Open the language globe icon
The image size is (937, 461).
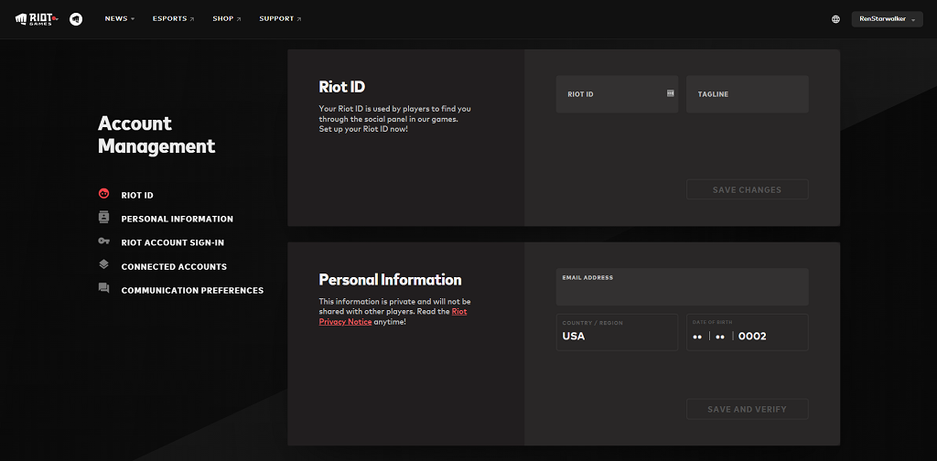[x=835, y=19]
